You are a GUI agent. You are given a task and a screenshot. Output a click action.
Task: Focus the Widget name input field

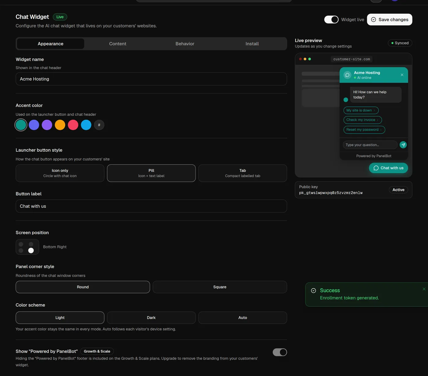click(x=151, y=79)
